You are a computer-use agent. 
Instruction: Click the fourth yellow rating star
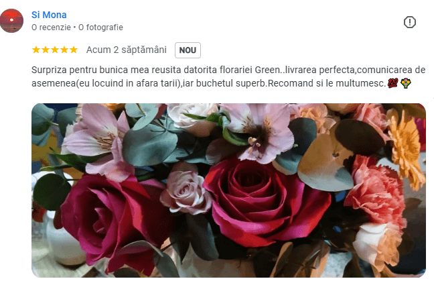tap(64, 50)
